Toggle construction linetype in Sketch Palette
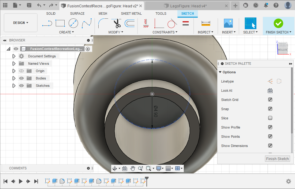This screenshot has height=189, width=295. click(270, 81)
